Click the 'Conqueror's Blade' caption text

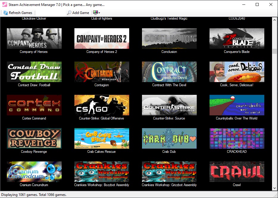coord(237,52)
